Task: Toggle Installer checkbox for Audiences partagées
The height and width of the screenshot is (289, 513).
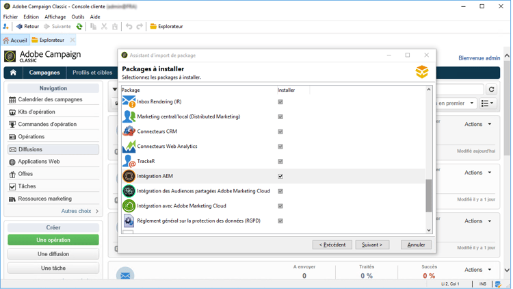Action: click(280, 191)
